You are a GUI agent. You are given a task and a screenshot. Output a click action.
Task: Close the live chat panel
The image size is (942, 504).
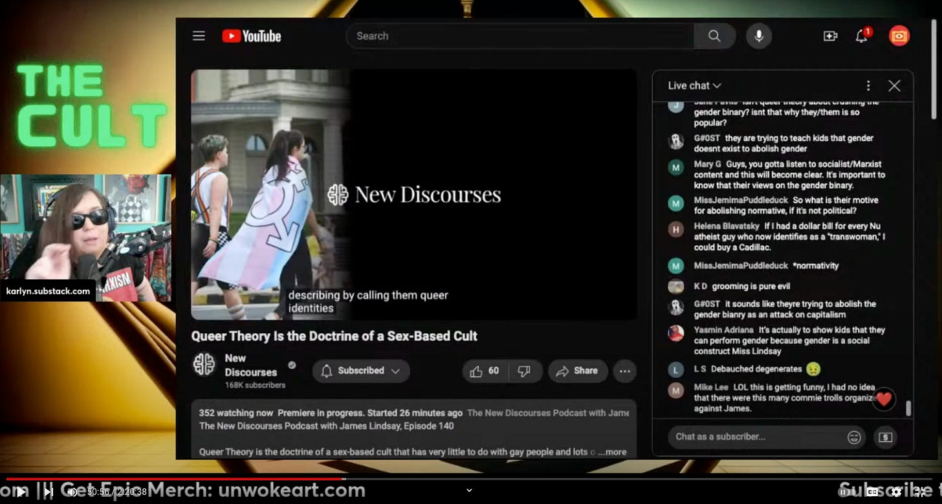[894, 85]
